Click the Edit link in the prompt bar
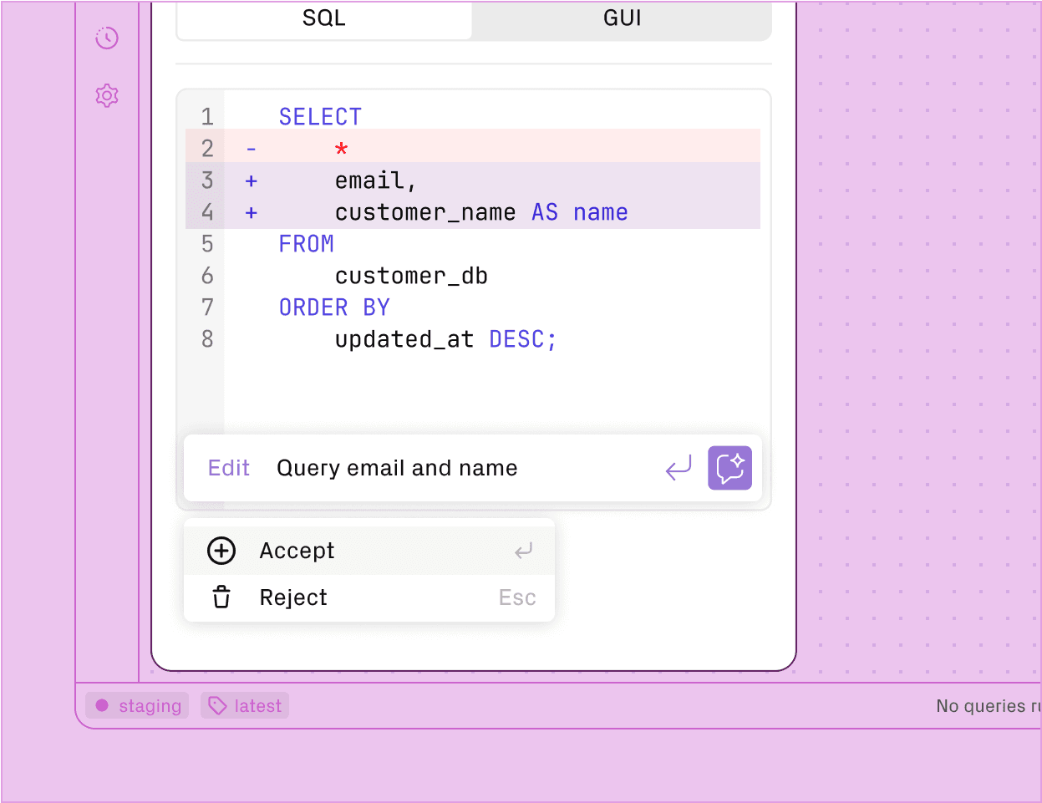Viewport: 1042px width, 803px height. pyautogui.click(x=228, y=468)
